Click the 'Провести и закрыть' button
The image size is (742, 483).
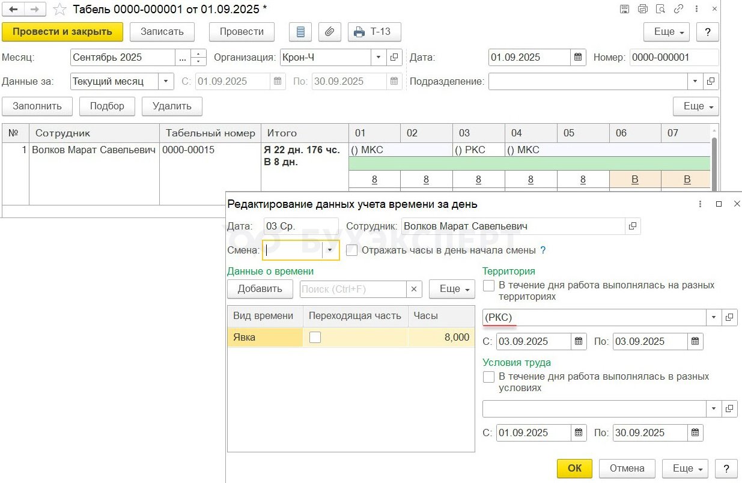click(x=62, y=32)
